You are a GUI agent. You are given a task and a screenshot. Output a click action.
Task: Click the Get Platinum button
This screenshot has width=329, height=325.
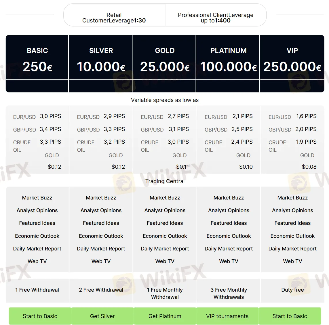pos(165,316)
